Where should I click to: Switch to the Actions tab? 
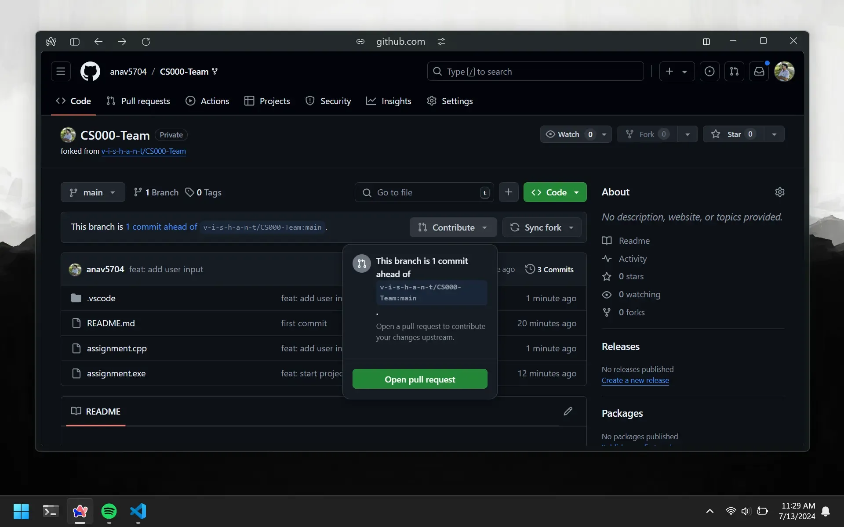[207, 101]
